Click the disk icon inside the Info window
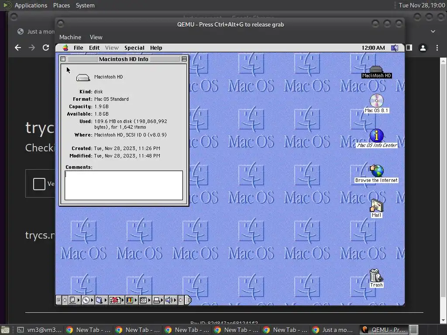The image size is (447, 335). click(83, 77)
